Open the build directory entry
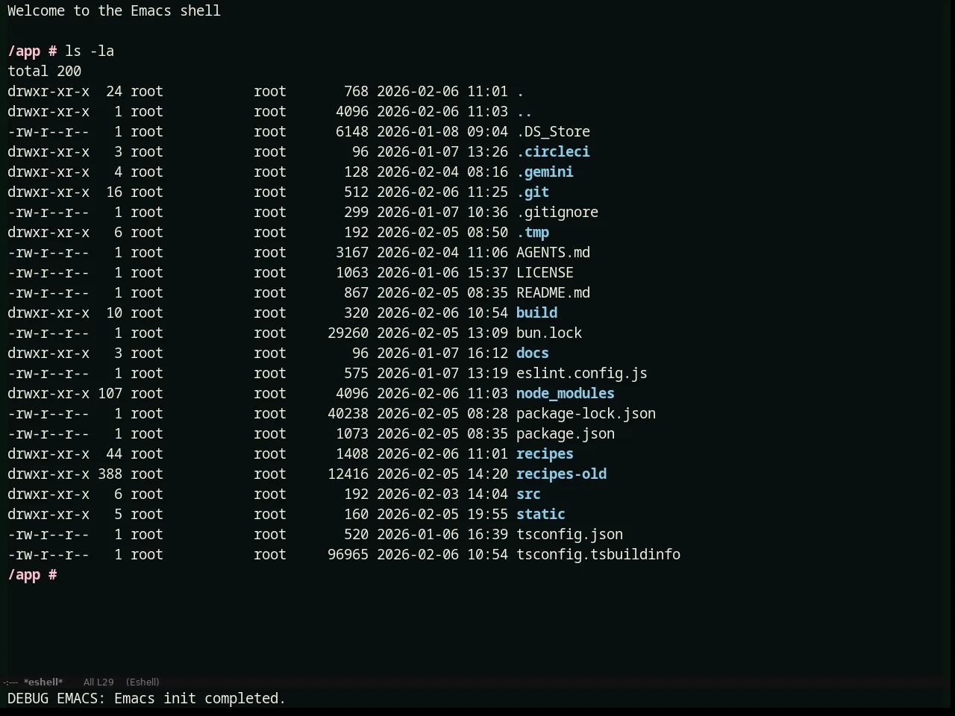This screenshot has height=716, width=955. [x=536, y=313]
